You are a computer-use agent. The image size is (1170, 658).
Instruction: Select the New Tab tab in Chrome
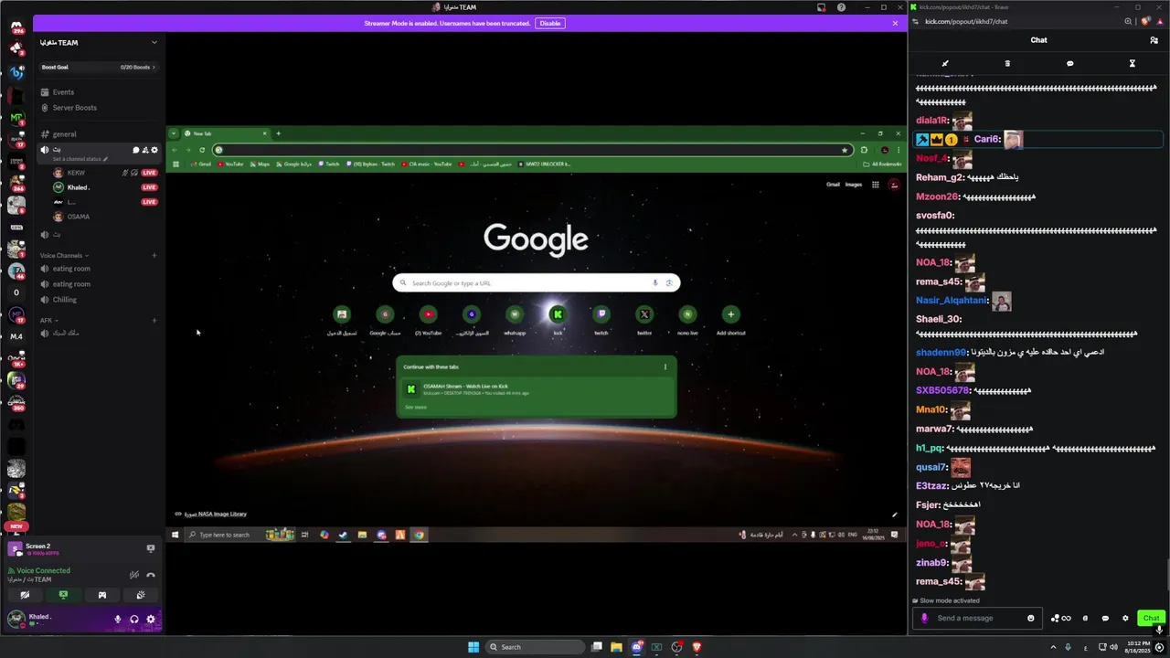226,133
